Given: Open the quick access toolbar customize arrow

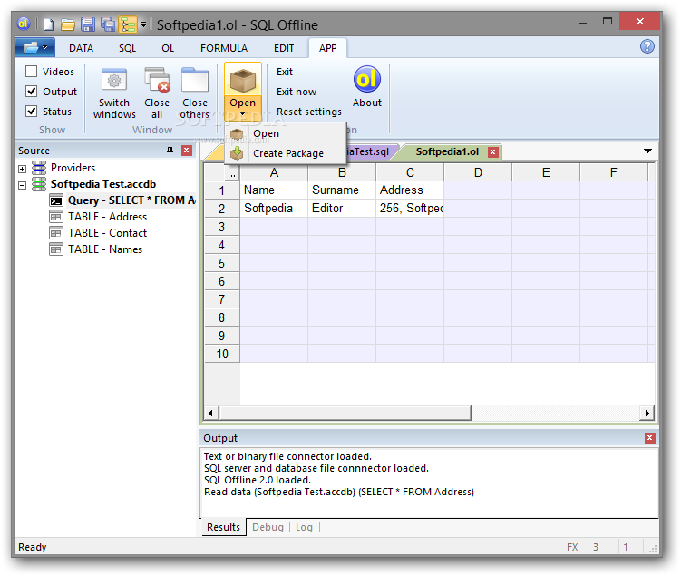Looking at the screenshot, I should (144, 24).
